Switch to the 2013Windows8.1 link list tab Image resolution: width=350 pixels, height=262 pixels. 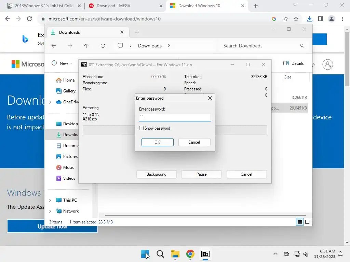(44, 6)
